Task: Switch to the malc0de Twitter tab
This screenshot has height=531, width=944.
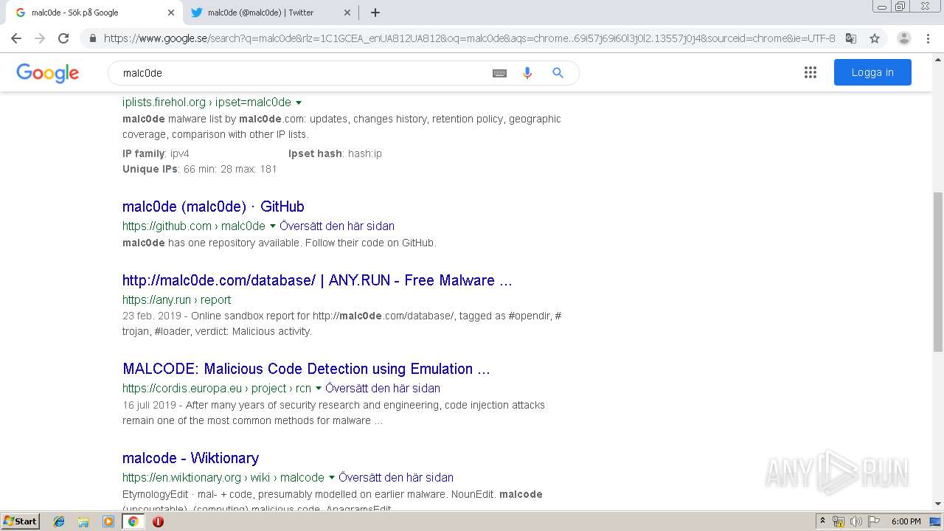Action: click(270, 13)
